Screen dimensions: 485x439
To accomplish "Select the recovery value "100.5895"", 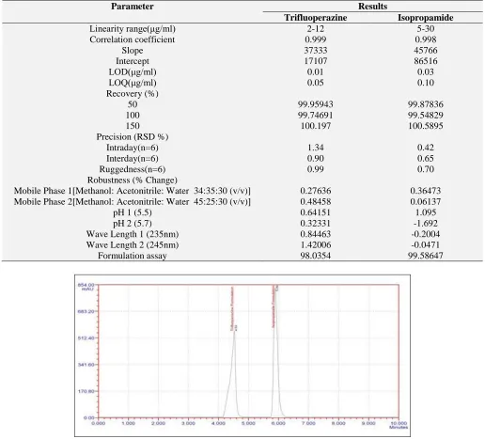I will (426, 126).
